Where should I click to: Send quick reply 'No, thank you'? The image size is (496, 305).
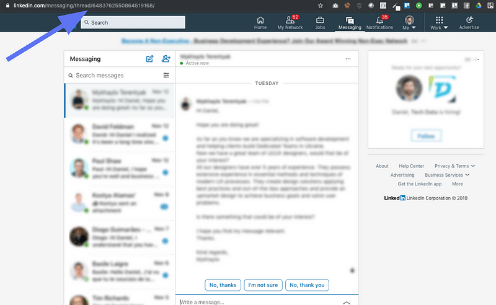click(307, 285)
